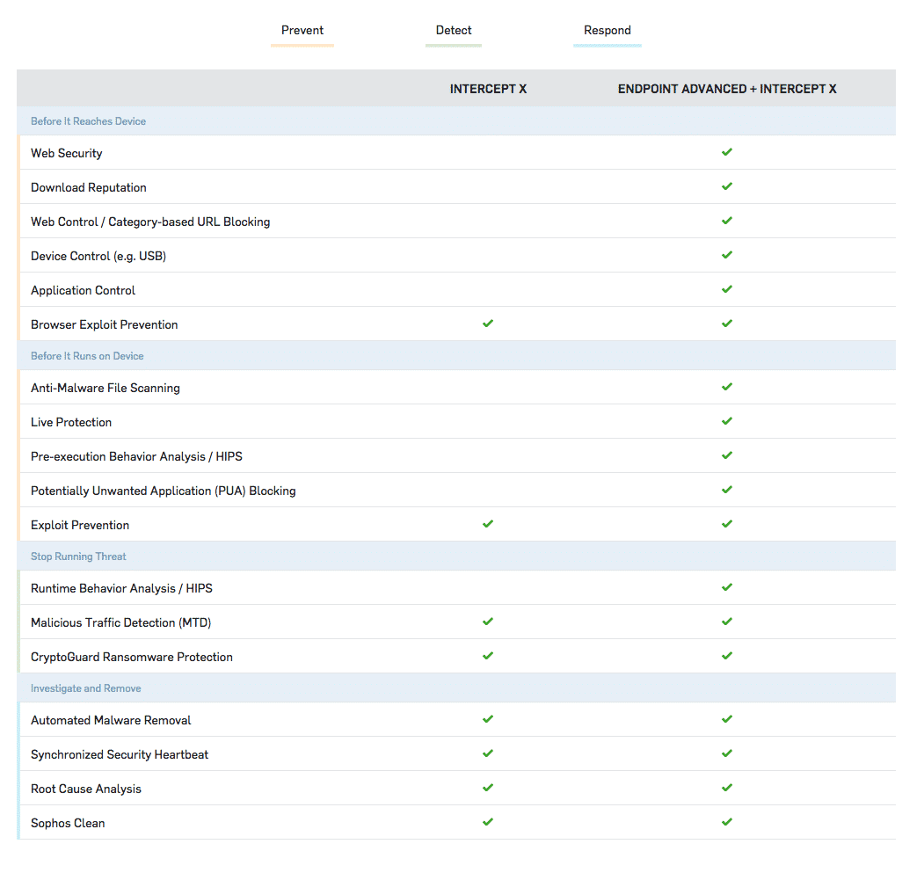The width and height of the screenshot is (924, 873).
Task: Click the Synchronized Security Heartbeat row label
Action: coord(120,754)
